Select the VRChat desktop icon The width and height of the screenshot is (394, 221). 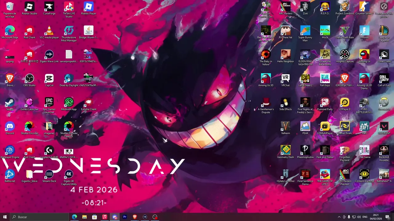click(x=286, y=80)
